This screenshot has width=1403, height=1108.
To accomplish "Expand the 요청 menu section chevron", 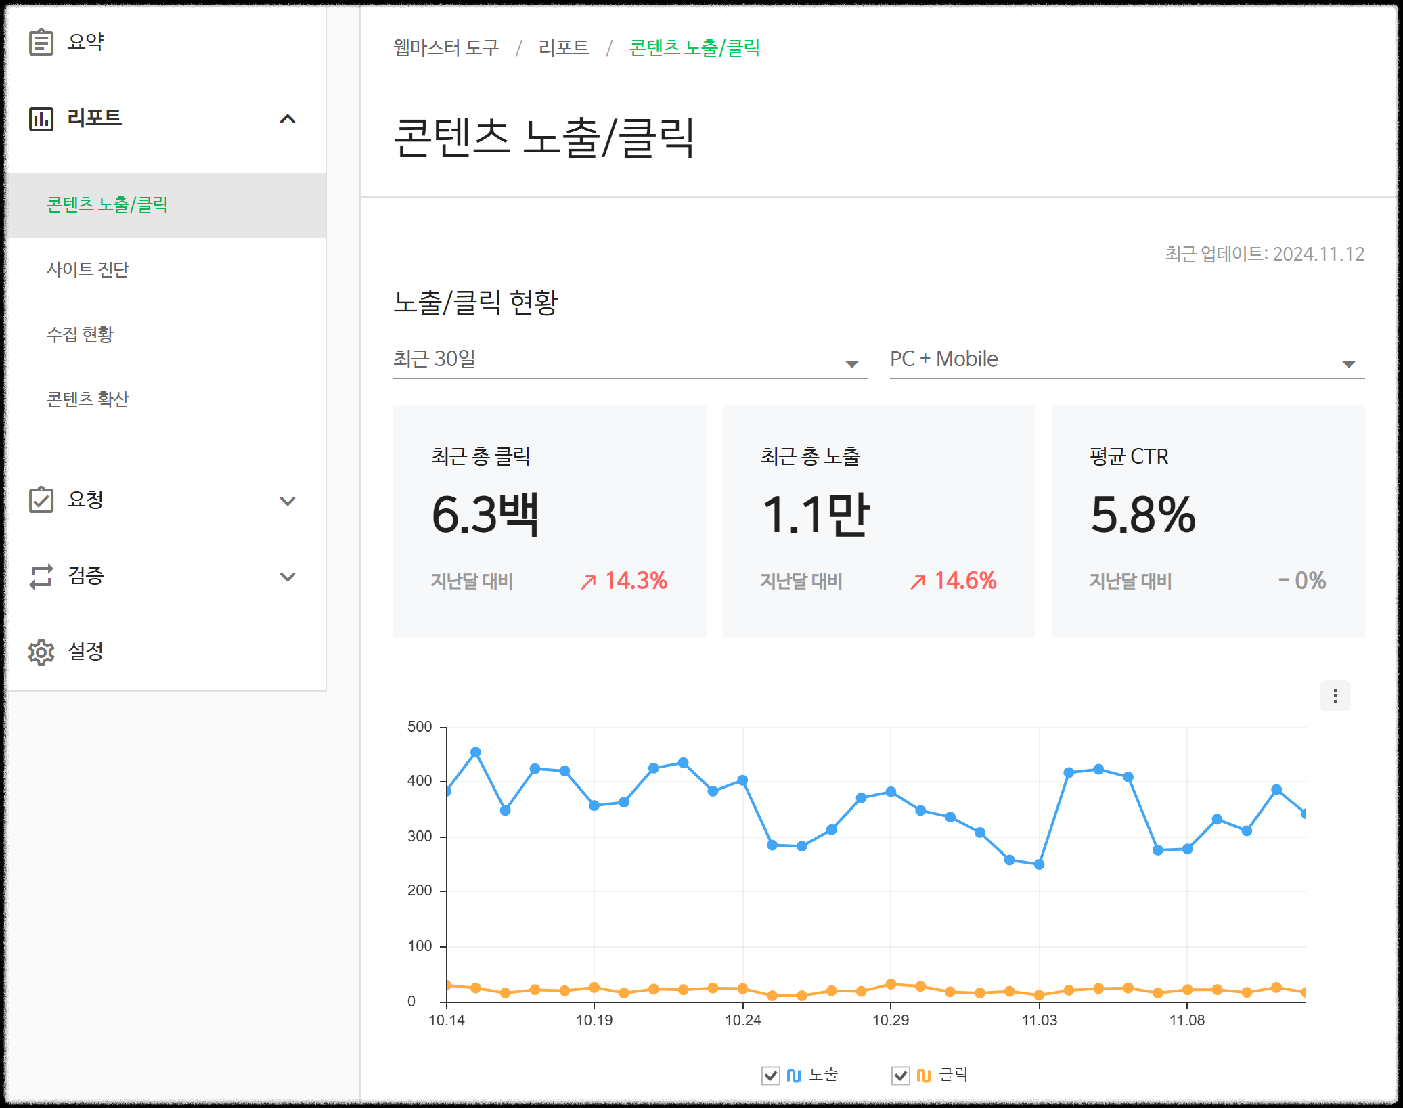I will [288, 501].
